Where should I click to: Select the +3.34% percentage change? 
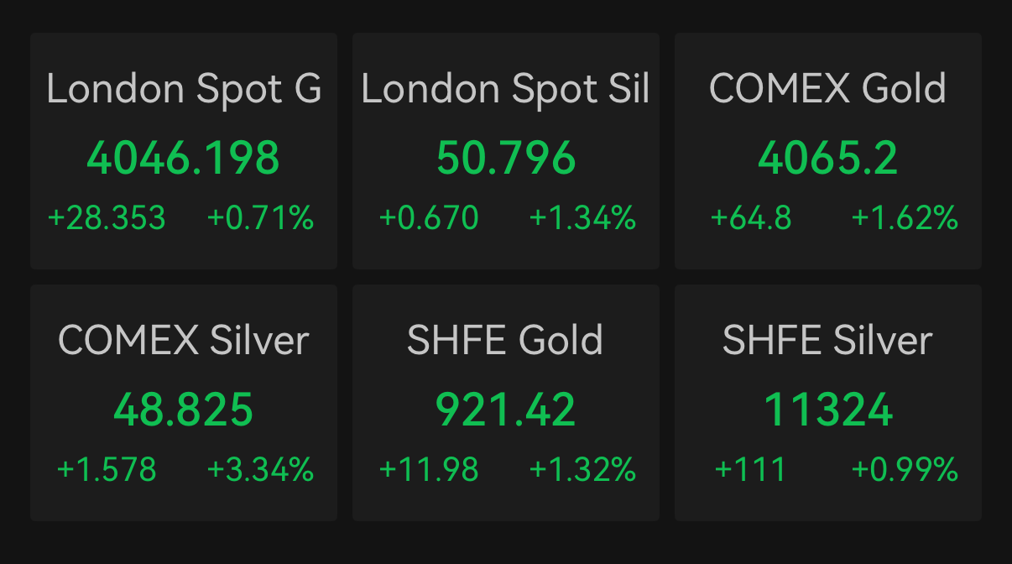point(260,469)
